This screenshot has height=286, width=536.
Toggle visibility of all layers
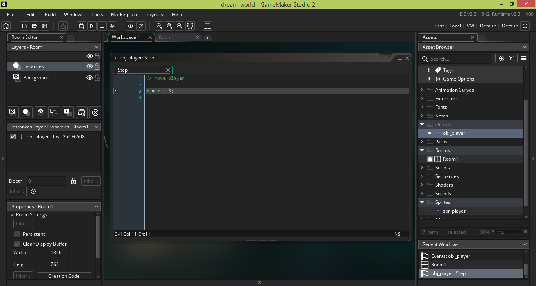pos(89,56)
